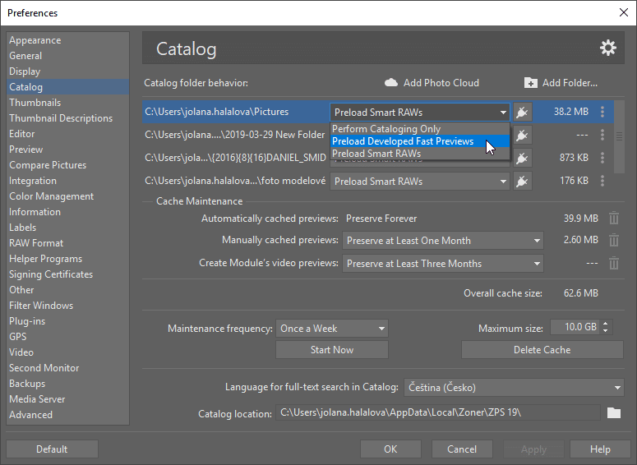Click the Default button
Viewport: 637px width, 465px height.
coord(52,449)
